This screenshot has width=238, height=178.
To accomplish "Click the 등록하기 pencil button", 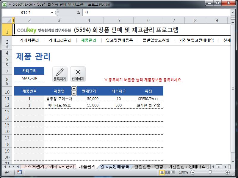I will click(60, 74).
